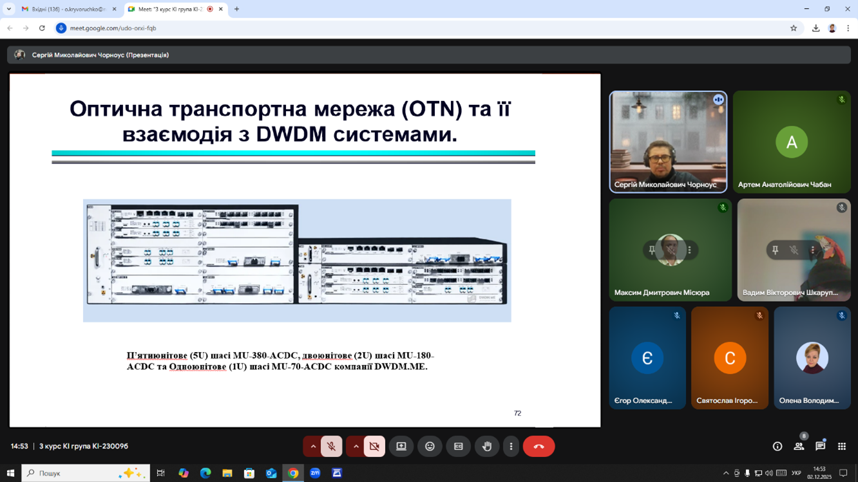Select Артем Анатолійович Чабан tile
858x482 pixels.
point(792,142)
